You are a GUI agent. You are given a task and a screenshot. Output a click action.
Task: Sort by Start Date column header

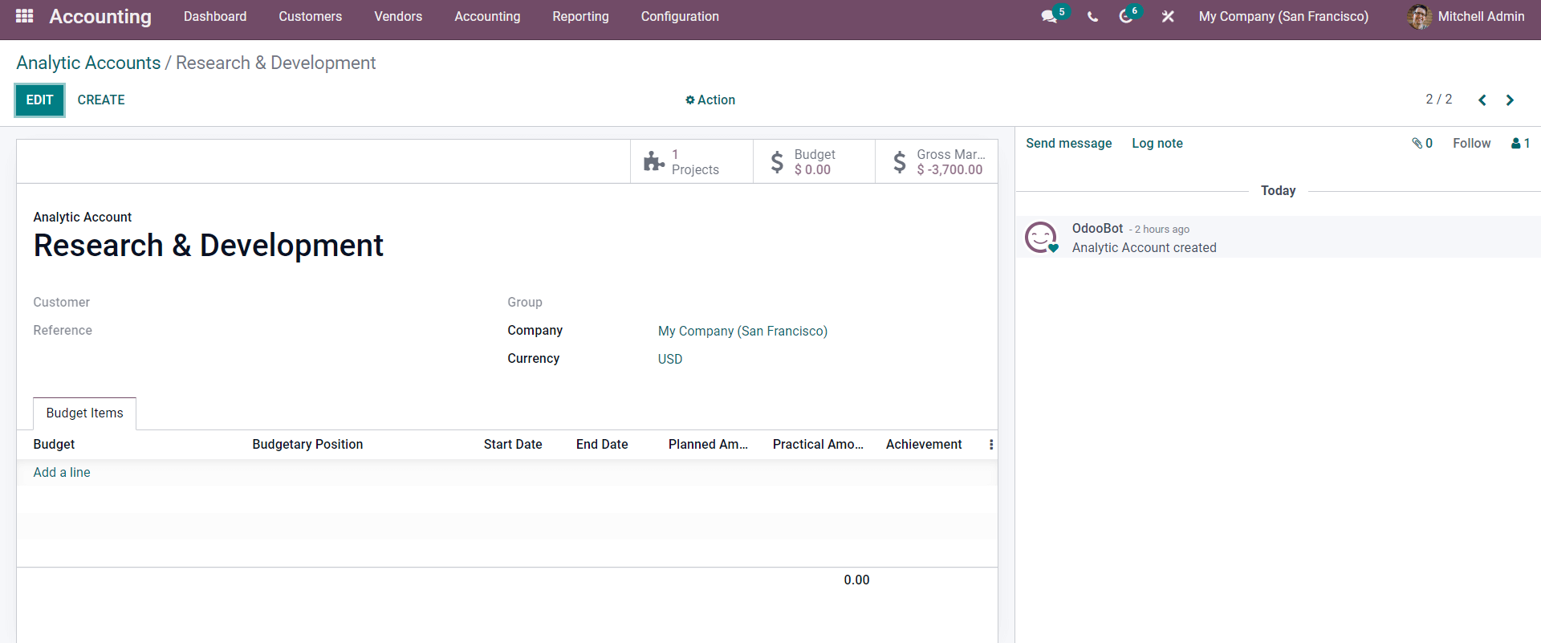pos(513,444)
